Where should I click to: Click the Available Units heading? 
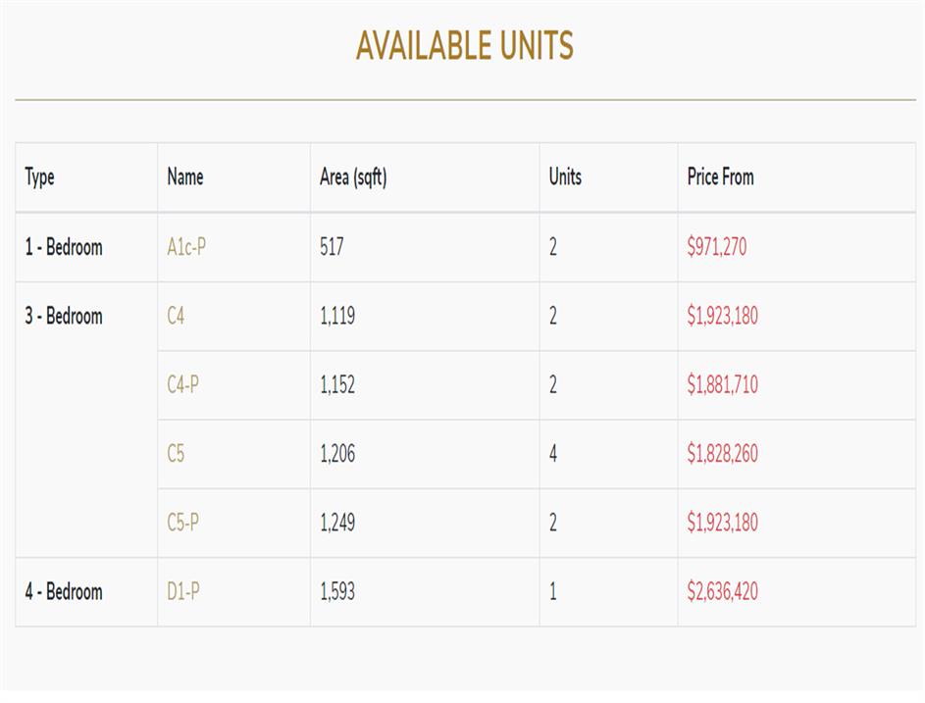click(x=464, y=45)
